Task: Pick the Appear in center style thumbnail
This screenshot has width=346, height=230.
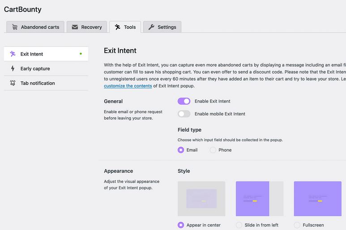Action: pos(201,199)
